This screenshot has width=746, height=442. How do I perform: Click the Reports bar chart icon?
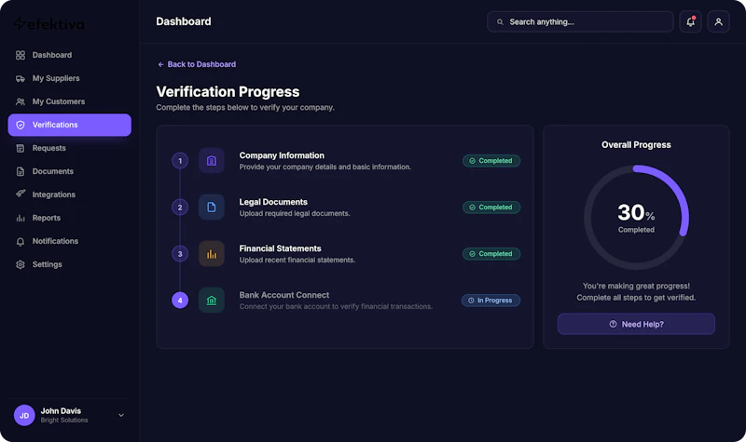coord(20,218)
